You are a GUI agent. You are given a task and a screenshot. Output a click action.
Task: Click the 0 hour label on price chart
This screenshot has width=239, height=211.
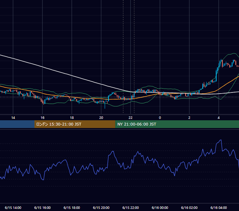click(160, 118)
